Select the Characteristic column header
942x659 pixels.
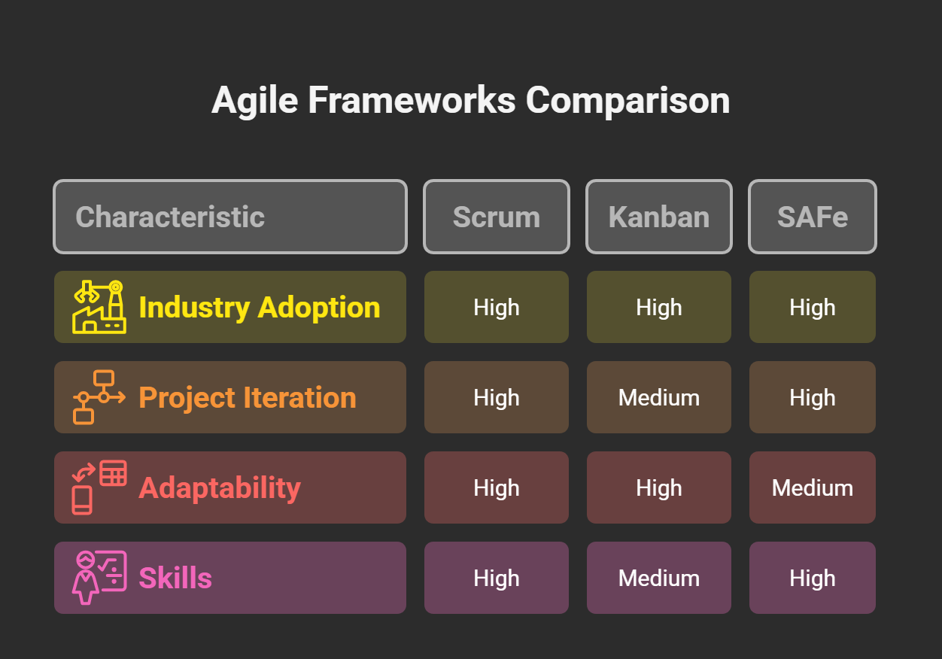[x=229, y=217]
